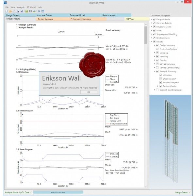Expand the Handling tree node

[155, 57]
